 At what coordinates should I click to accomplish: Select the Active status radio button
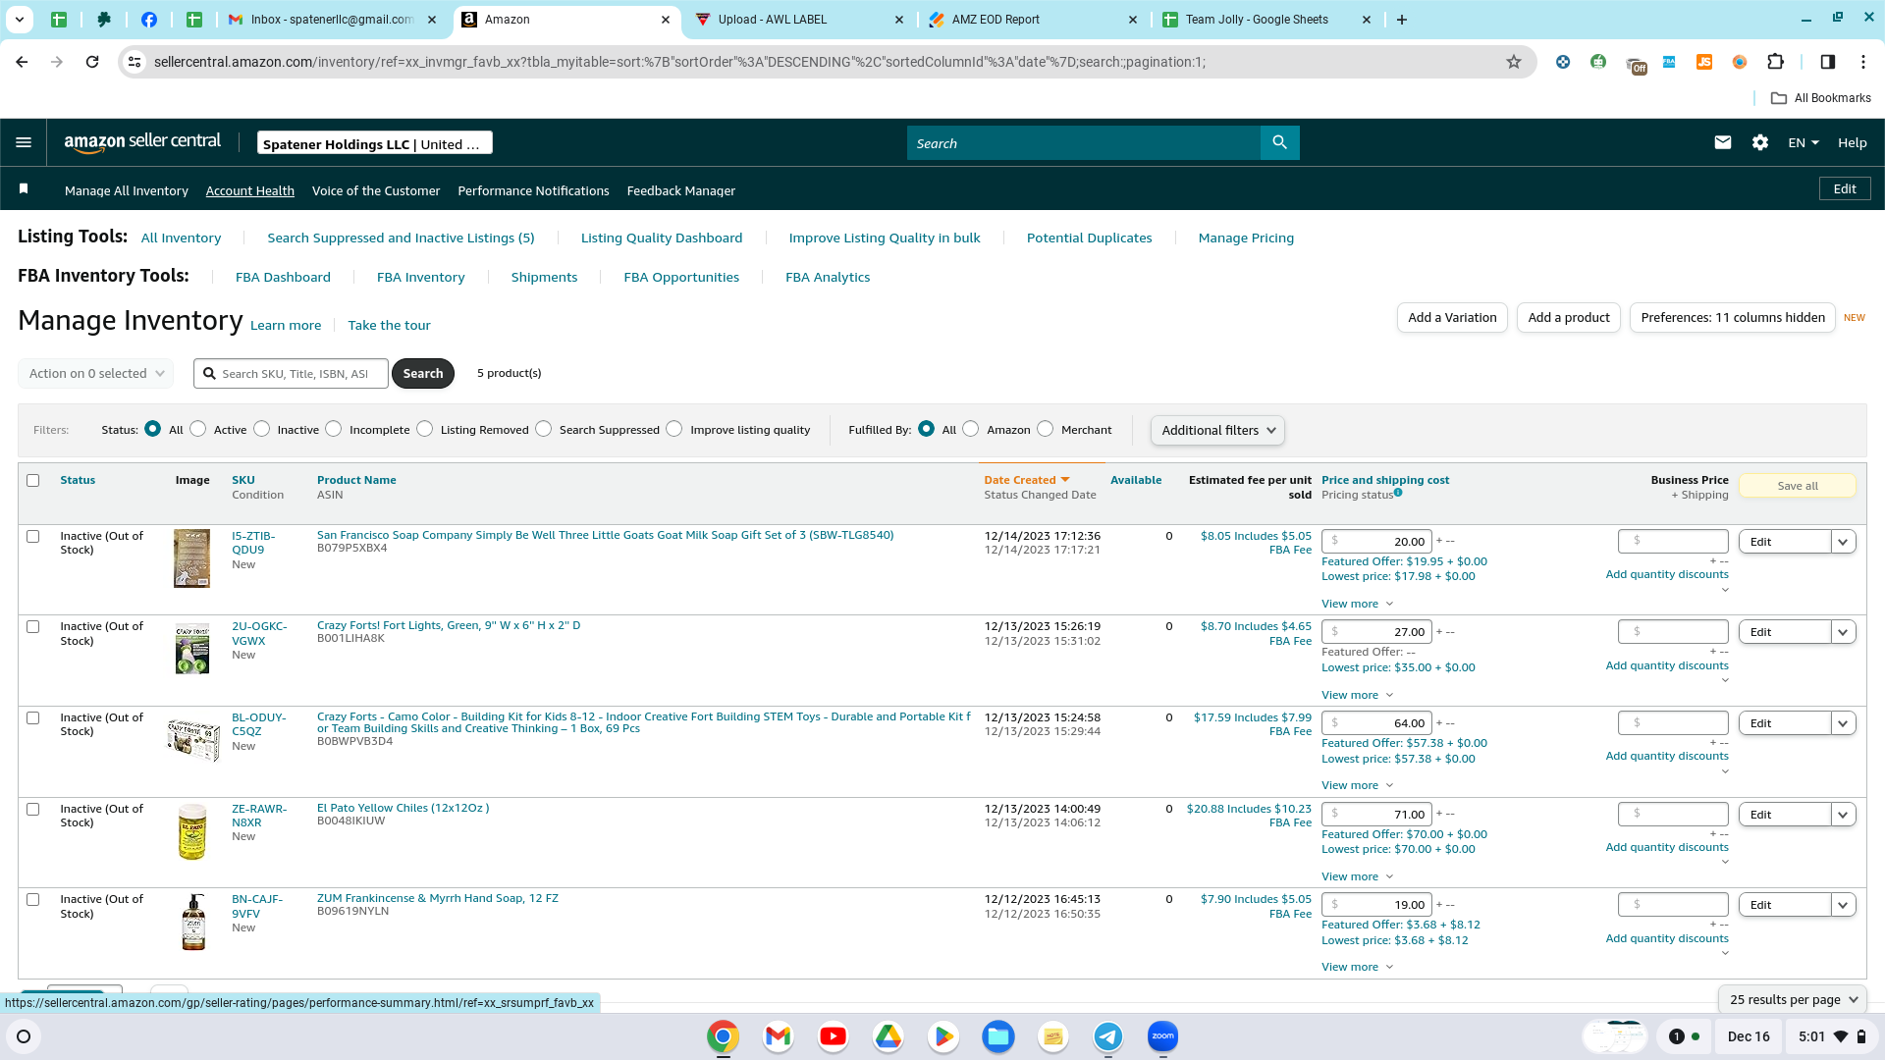click(x=198, y=429)
